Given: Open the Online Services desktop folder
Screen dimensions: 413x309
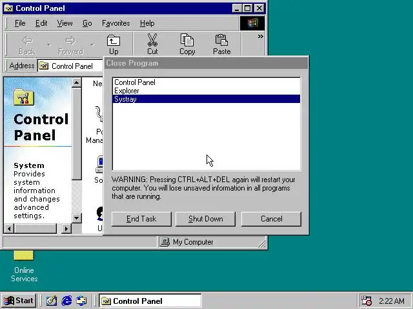Looking at the screenshot, I should [x=24, y=266].
